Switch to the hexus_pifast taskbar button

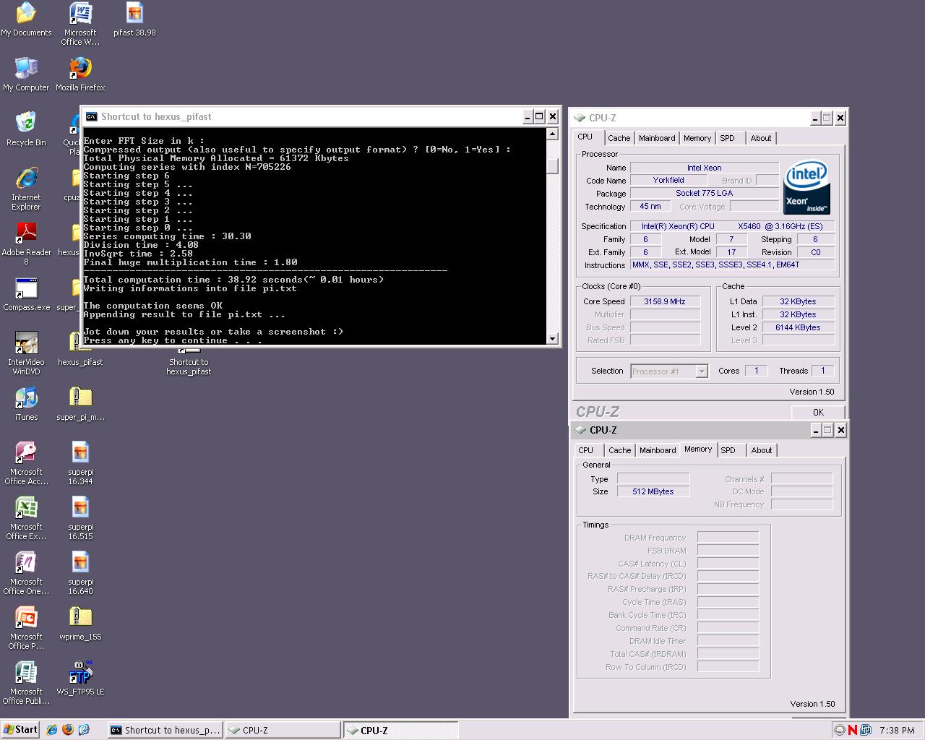click(x=165, y=730)
